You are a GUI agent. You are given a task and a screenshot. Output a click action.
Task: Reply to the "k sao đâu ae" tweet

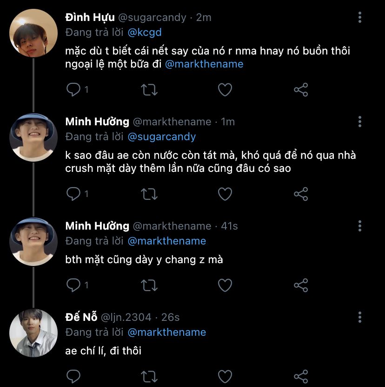coord(73,194)
